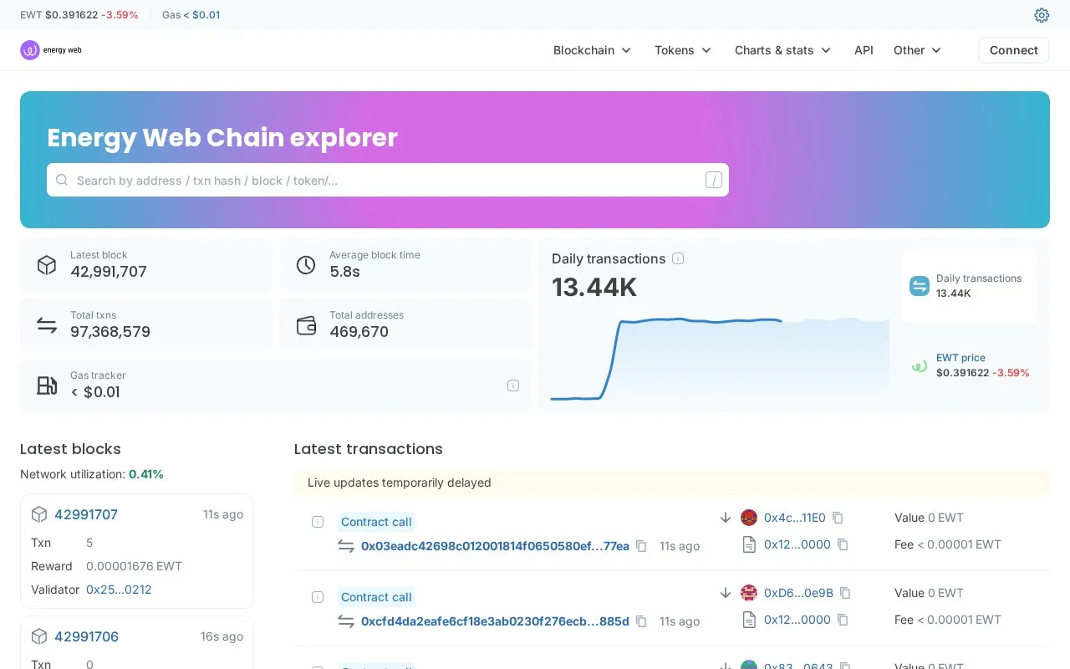Click the Average block time 5.8s stat
Screen dimensions: 1070x669
[405, 265]
